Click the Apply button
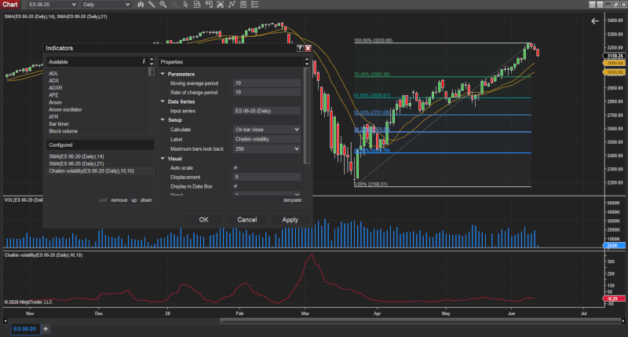 click(290, 220)
